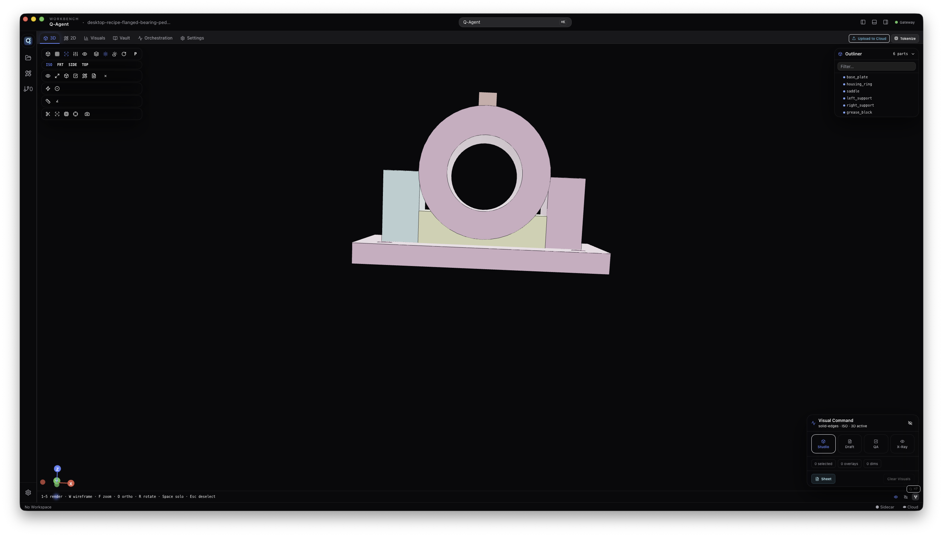Hide the Visual Command panel with eye-off icon

[x=910, y=423]
